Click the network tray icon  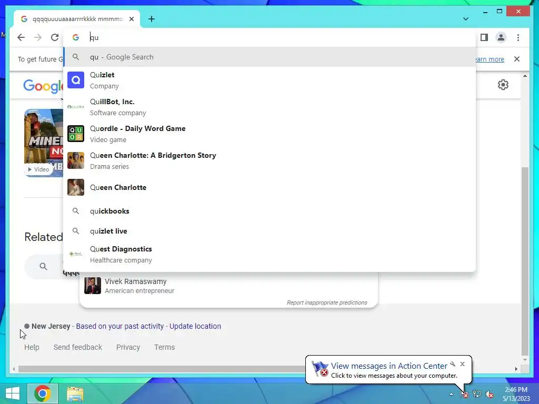(x=477, y=394)
